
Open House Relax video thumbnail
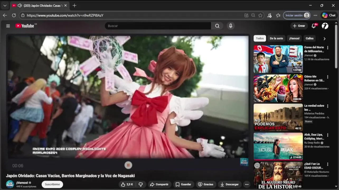click(x=278, y=146)
